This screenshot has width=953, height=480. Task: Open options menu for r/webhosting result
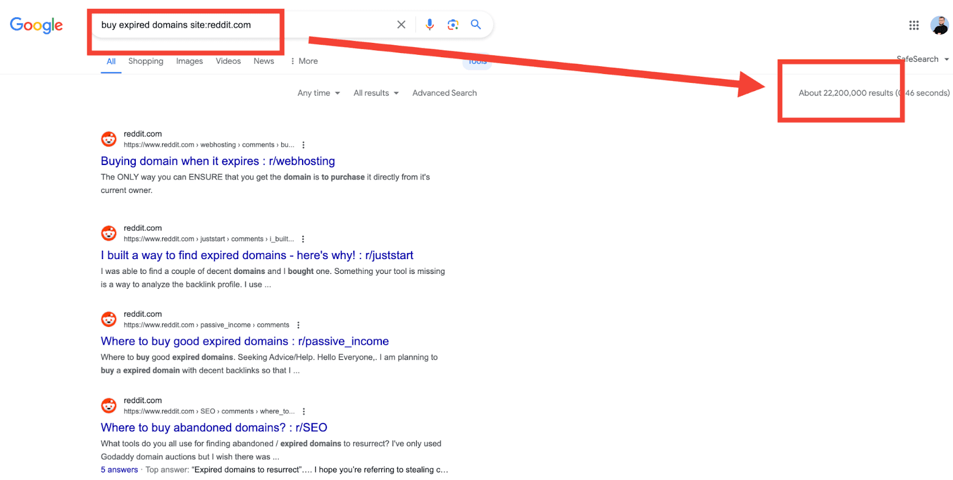(x=304, y=145)
